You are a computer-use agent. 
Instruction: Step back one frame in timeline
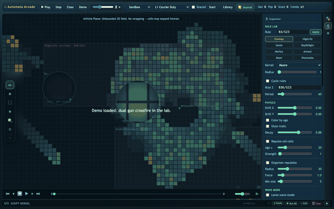(14, 194)
